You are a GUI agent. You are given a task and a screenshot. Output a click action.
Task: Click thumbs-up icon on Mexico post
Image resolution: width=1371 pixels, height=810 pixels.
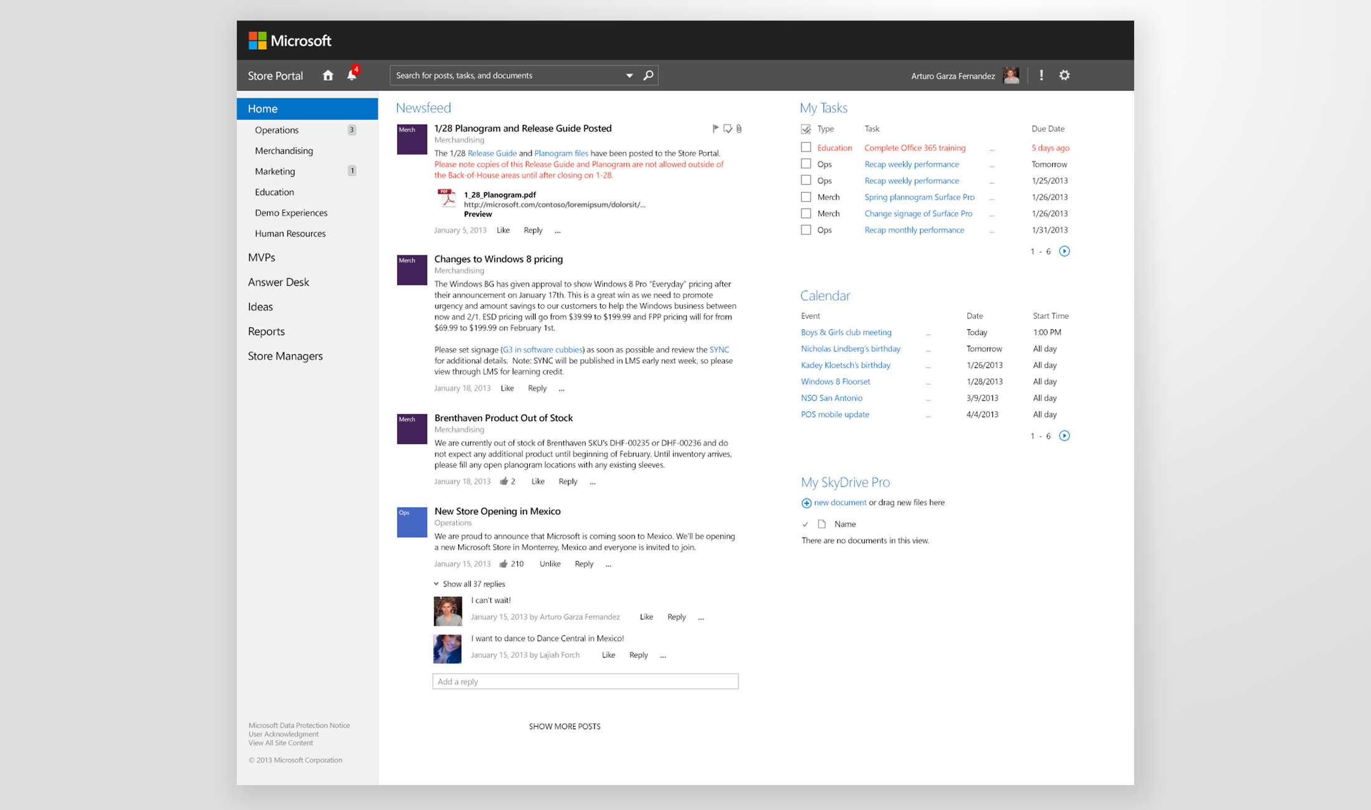503,564
